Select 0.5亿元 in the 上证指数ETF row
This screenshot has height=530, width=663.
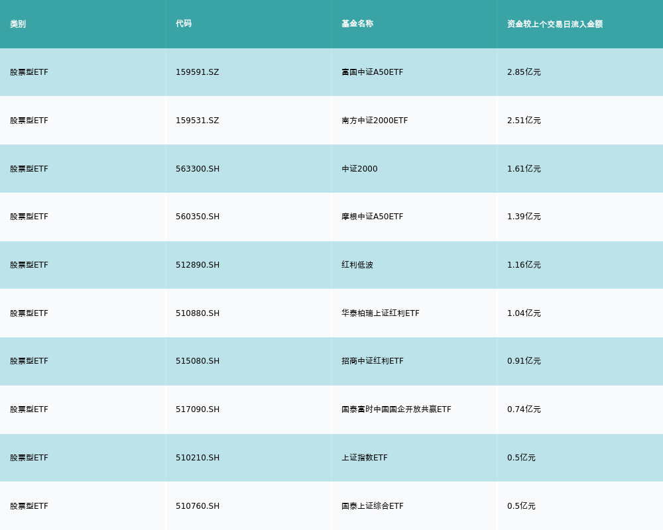click(x=521, y=458)
